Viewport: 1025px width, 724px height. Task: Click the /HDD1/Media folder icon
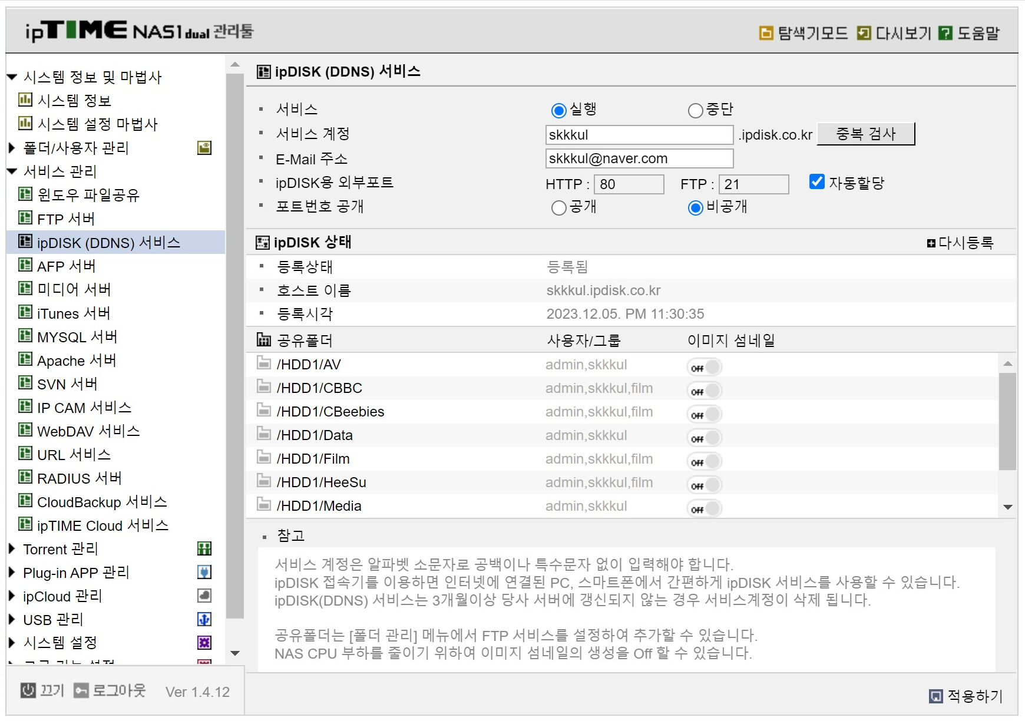point(264,504)
